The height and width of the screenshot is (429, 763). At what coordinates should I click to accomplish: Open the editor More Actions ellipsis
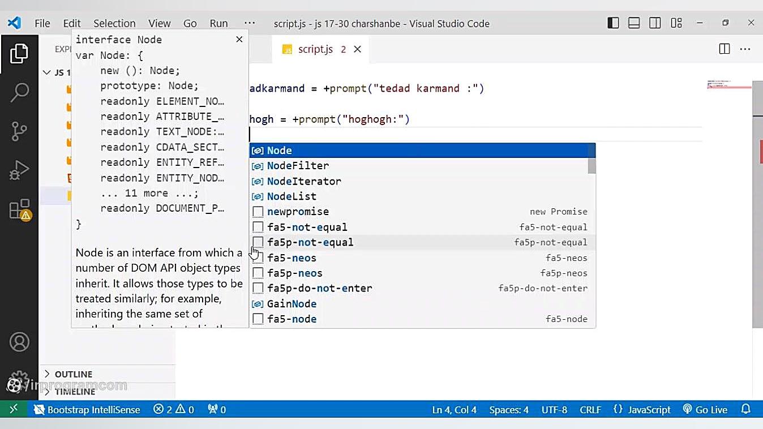(x=745, y=49)
